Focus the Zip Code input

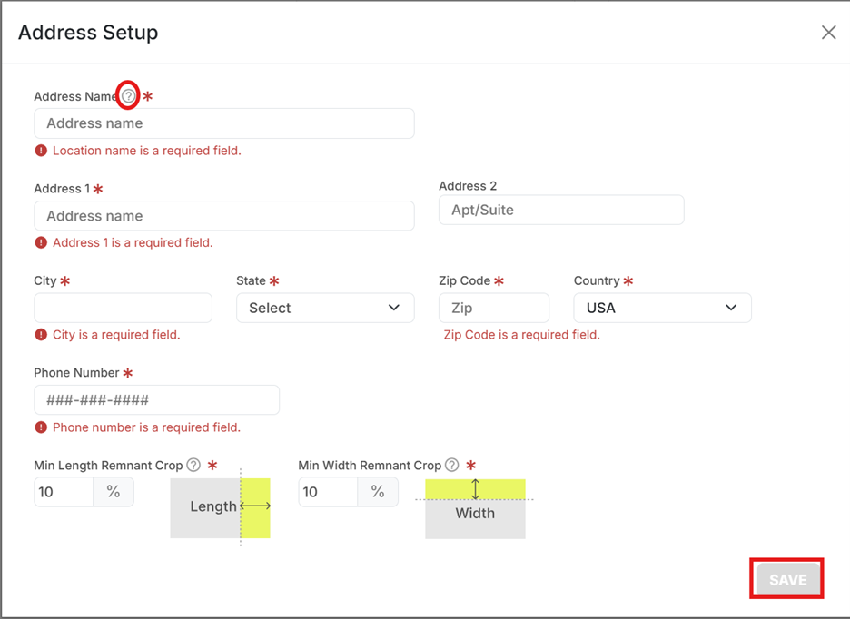point(493,308)
